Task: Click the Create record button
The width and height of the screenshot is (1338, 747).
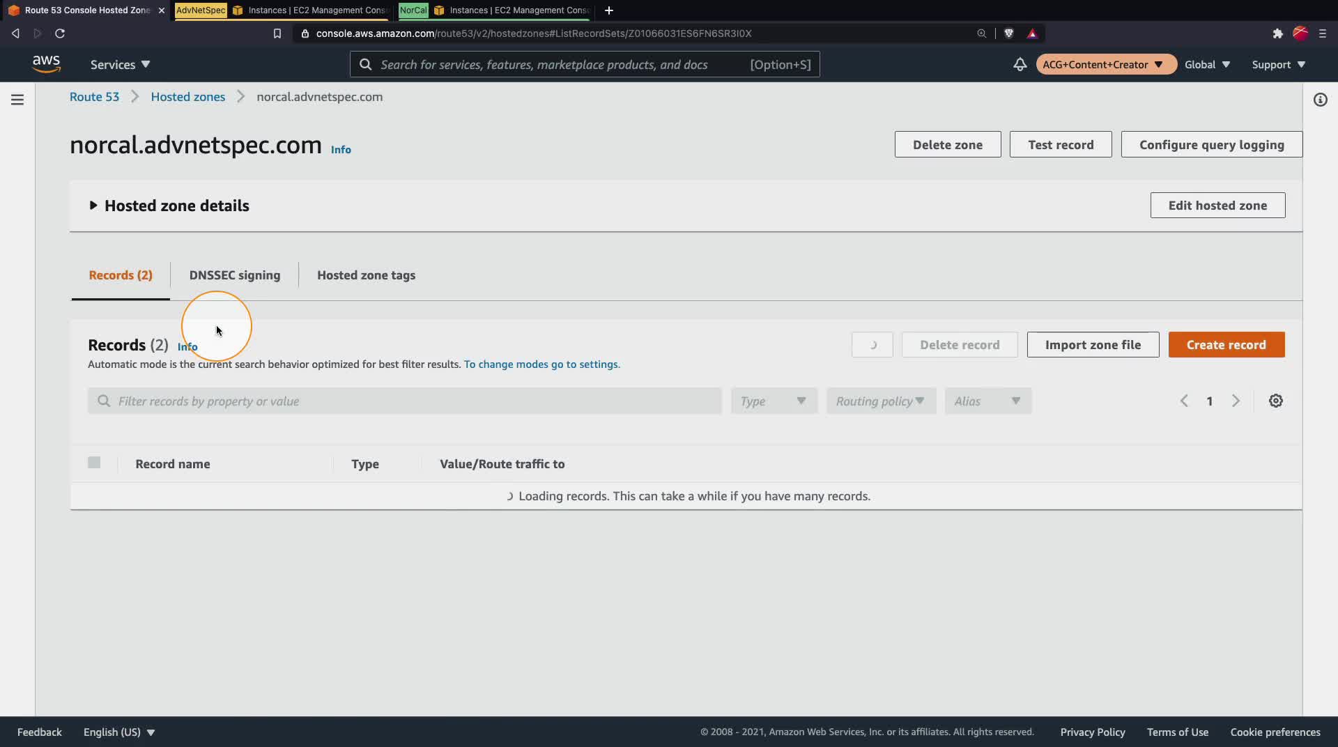Action: pos(1226,345)
